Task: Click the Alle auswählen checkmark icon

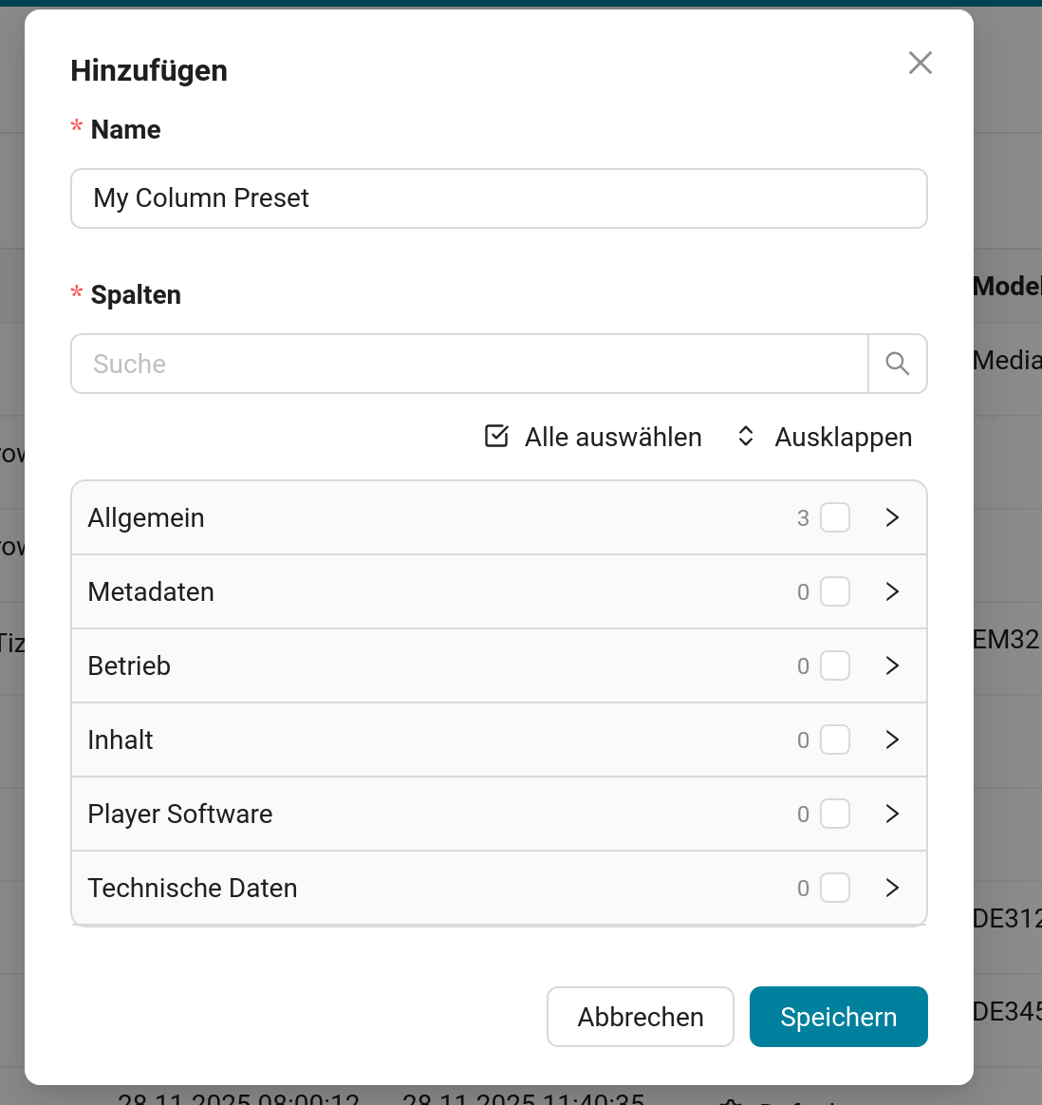Action: click(x=496, y=437)
